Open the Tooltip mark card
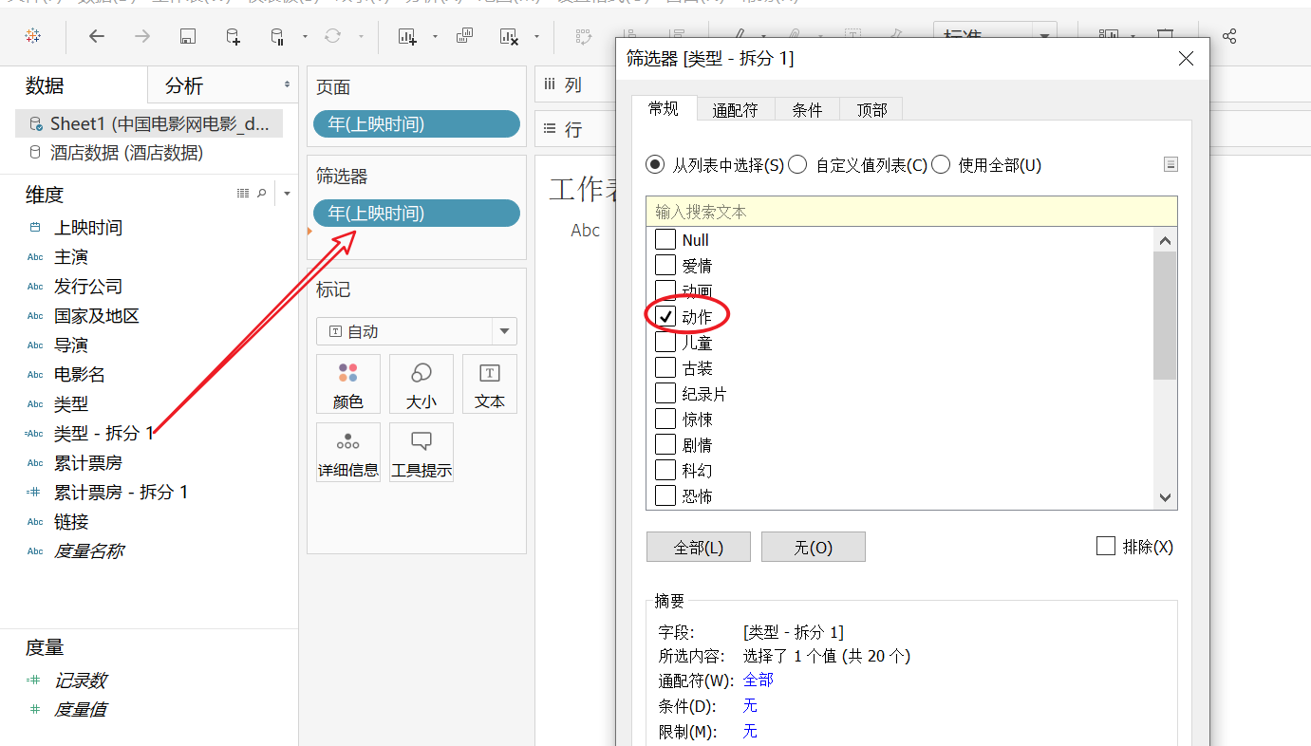The image size is (1311, 746). (421, 452)
